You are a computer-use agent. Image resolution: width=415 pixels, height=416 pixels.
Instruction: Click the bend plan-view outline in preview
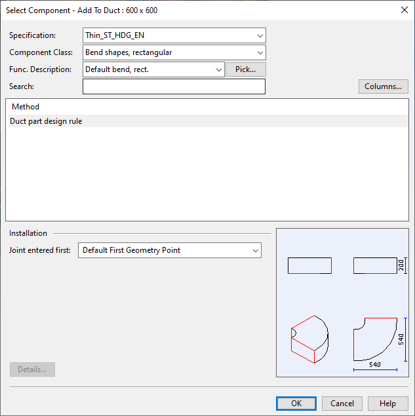372,341
